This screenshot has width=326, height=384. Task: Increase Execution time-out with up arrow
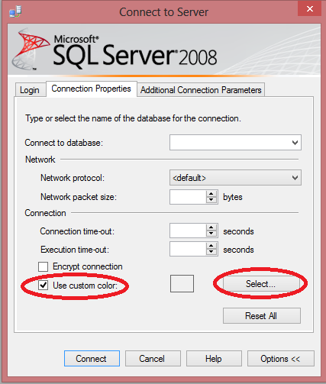(x=211, y=246)
